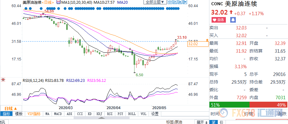
Task: Click the heart icon in 自选 button
Action: coord(215,20)
